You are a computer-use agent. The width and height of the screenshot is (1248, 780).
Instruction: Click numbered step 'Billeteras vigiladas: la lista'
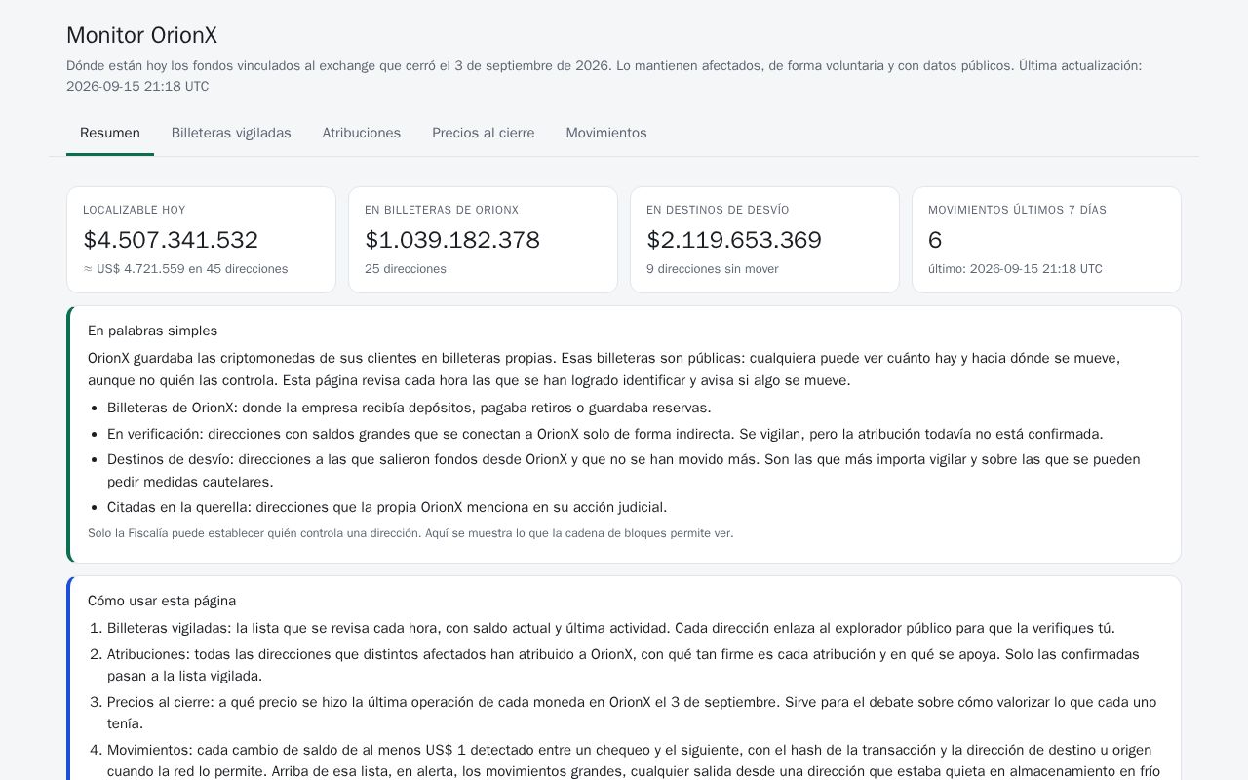click(611, 629)
